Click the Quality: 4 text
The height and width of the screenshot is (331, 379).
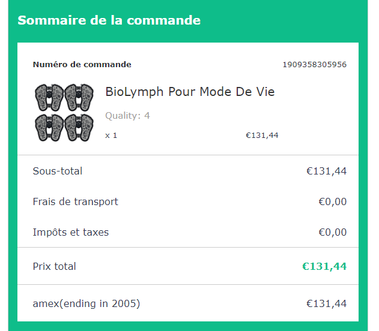127,116
